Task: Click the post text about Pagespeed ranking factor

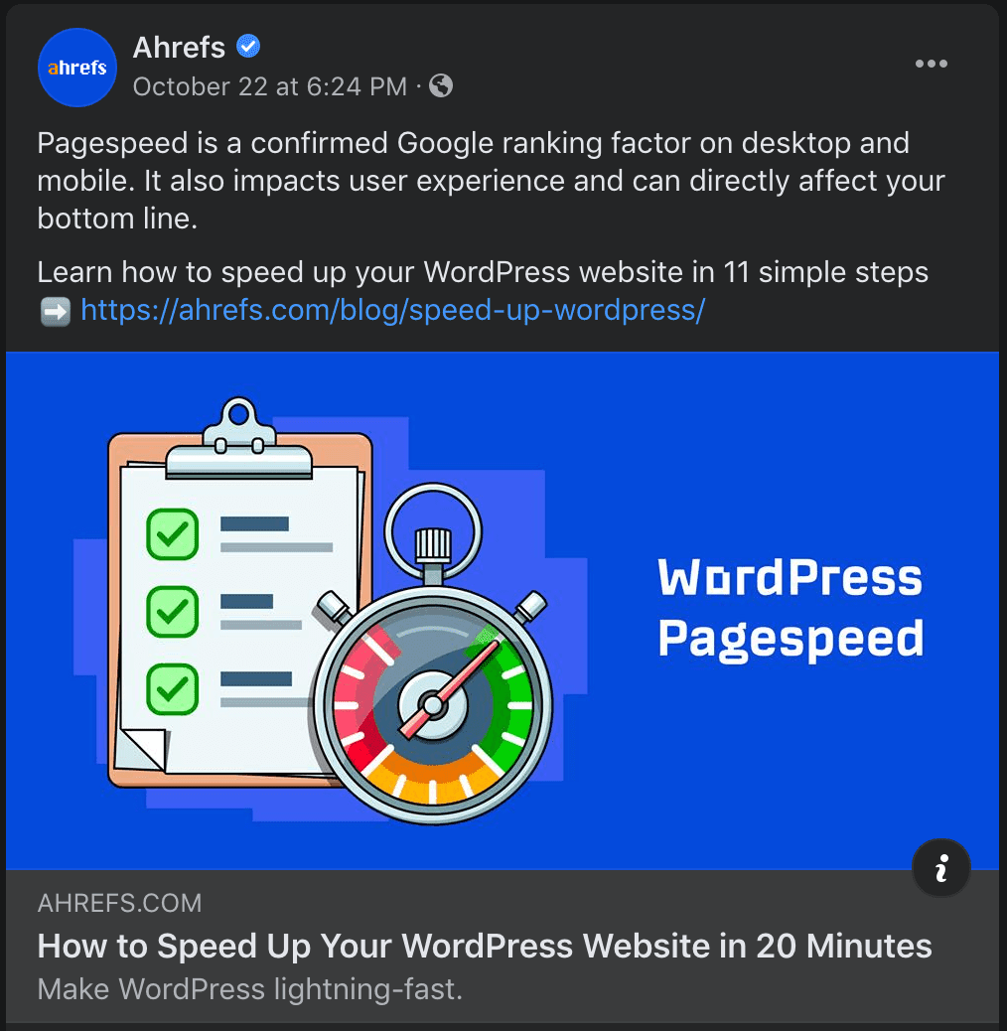Action: coord(491,181)
